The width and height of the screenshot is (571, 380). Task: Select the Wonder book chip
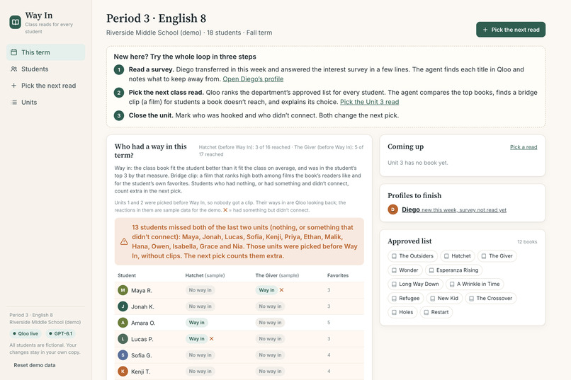coord(405,270)
